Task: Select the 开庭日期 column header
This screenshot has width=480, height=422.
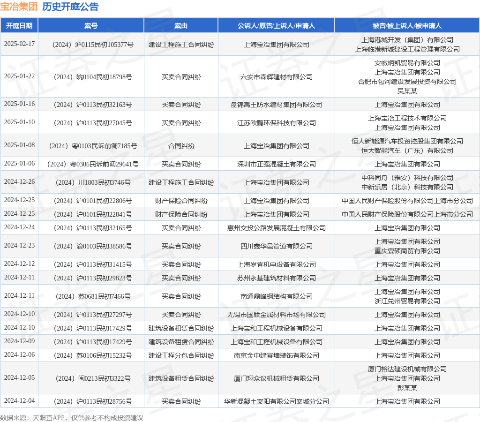Action: (19, 26)
